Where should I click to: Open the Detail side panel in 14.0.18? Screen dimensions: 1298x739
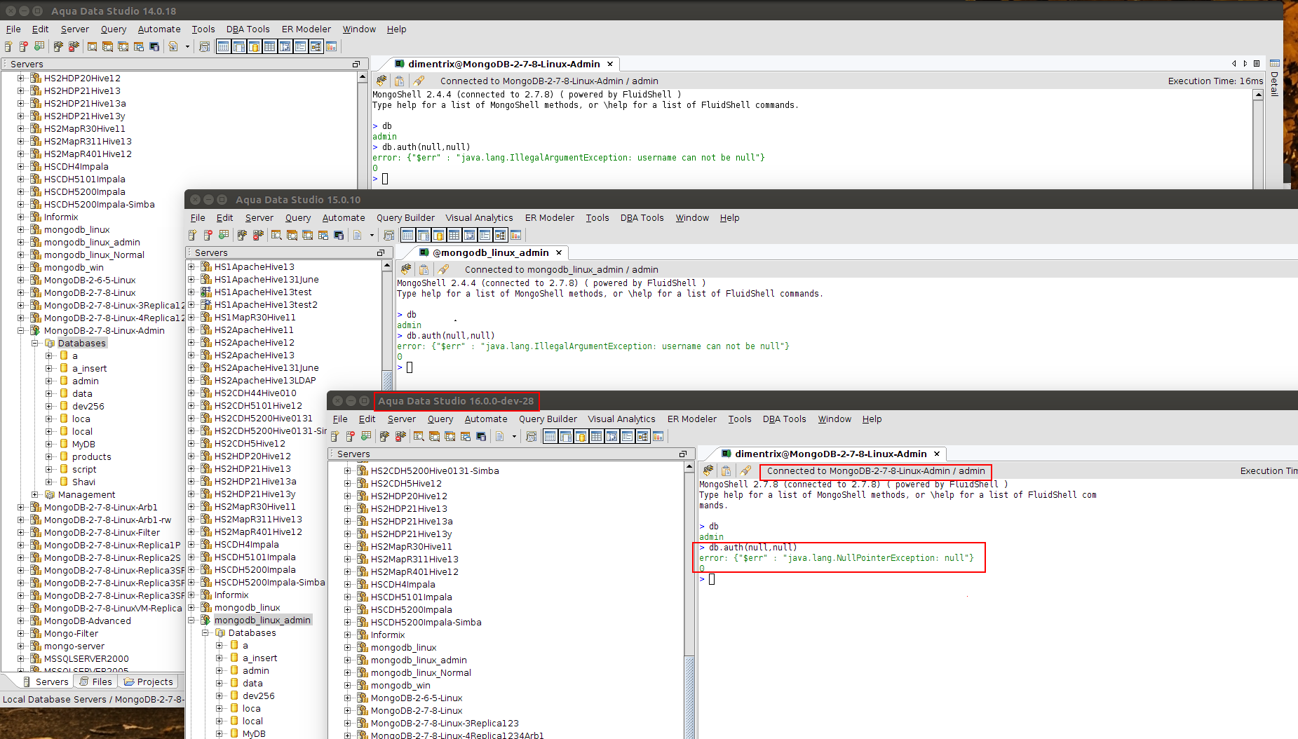tap(1275, 79)
